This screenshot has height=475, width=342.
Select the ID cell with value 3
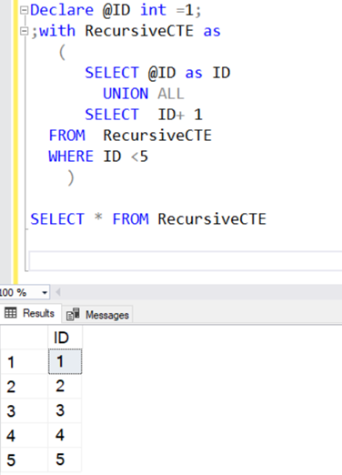(65, 410)
